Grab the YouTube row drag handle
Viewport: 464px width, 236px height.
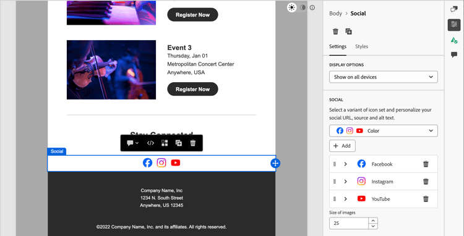[335, 199]
